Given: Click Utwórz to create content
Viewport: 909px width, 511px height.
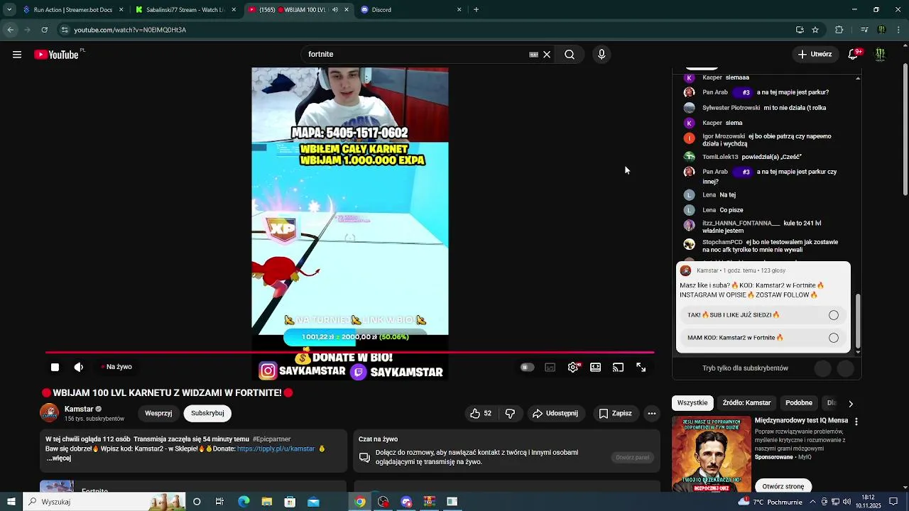Looking at the screenshot, I should click(x=814, y=54).
